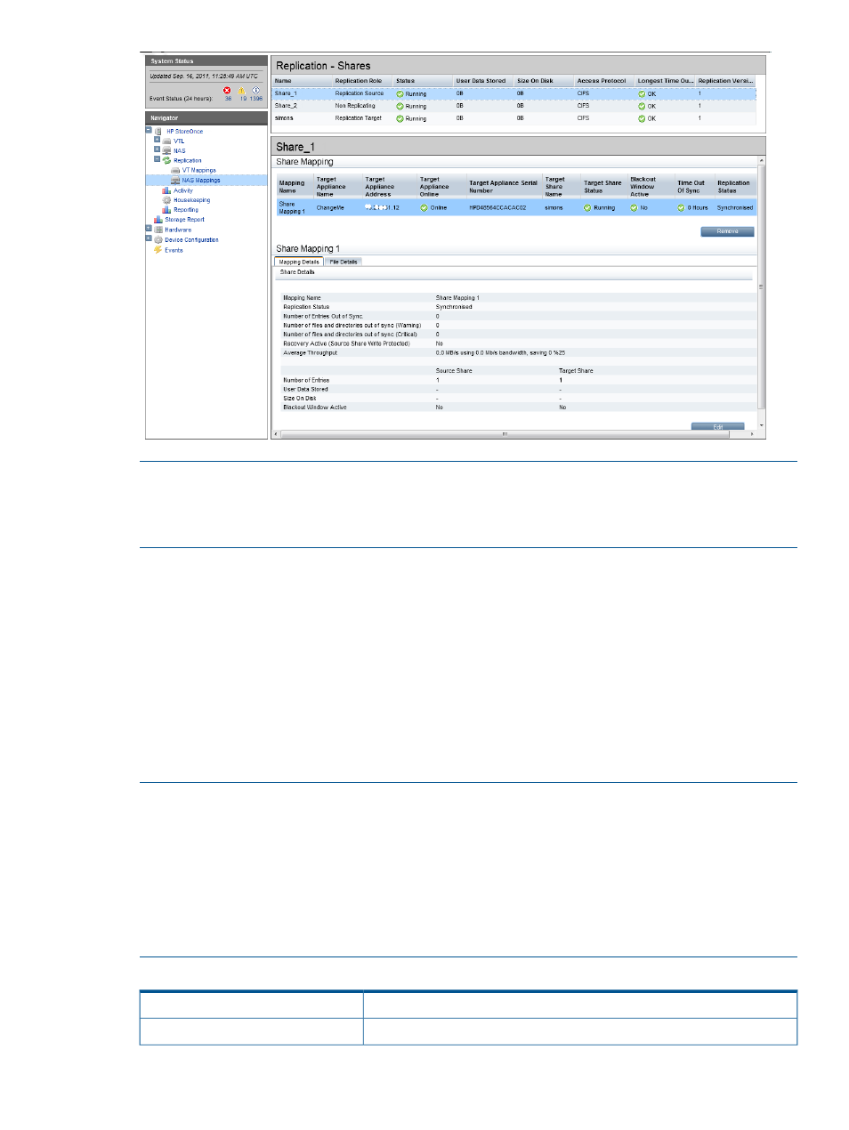Screen dimensions: 849x1130
Task: Sort shares by Name column header
Action: [302, 81]
